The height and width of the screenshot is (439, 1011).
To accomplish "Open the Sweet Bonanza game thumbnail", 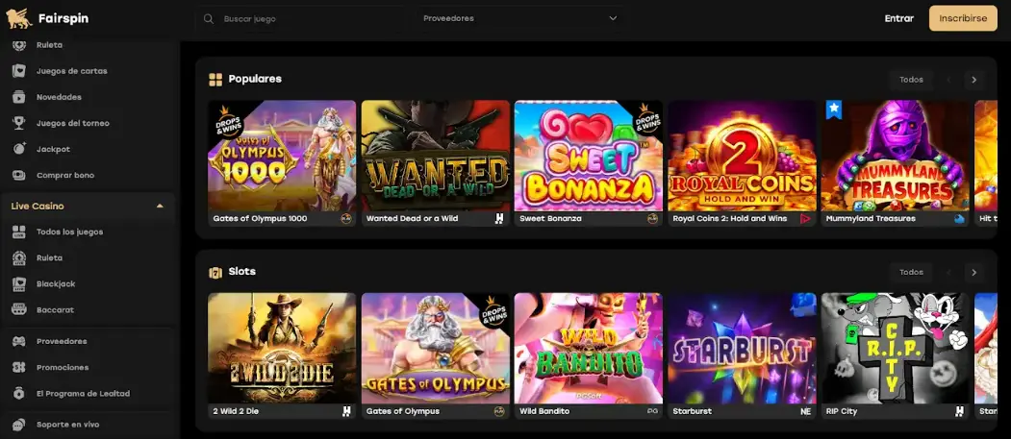I will 589,156.
